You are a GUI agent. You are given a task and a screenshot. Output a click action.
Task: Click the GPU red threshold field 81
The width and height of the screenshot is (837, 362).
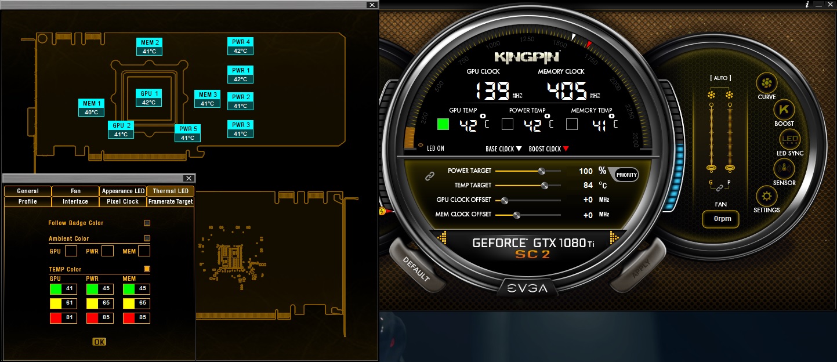pyautogui.click(x=70, y=318)
